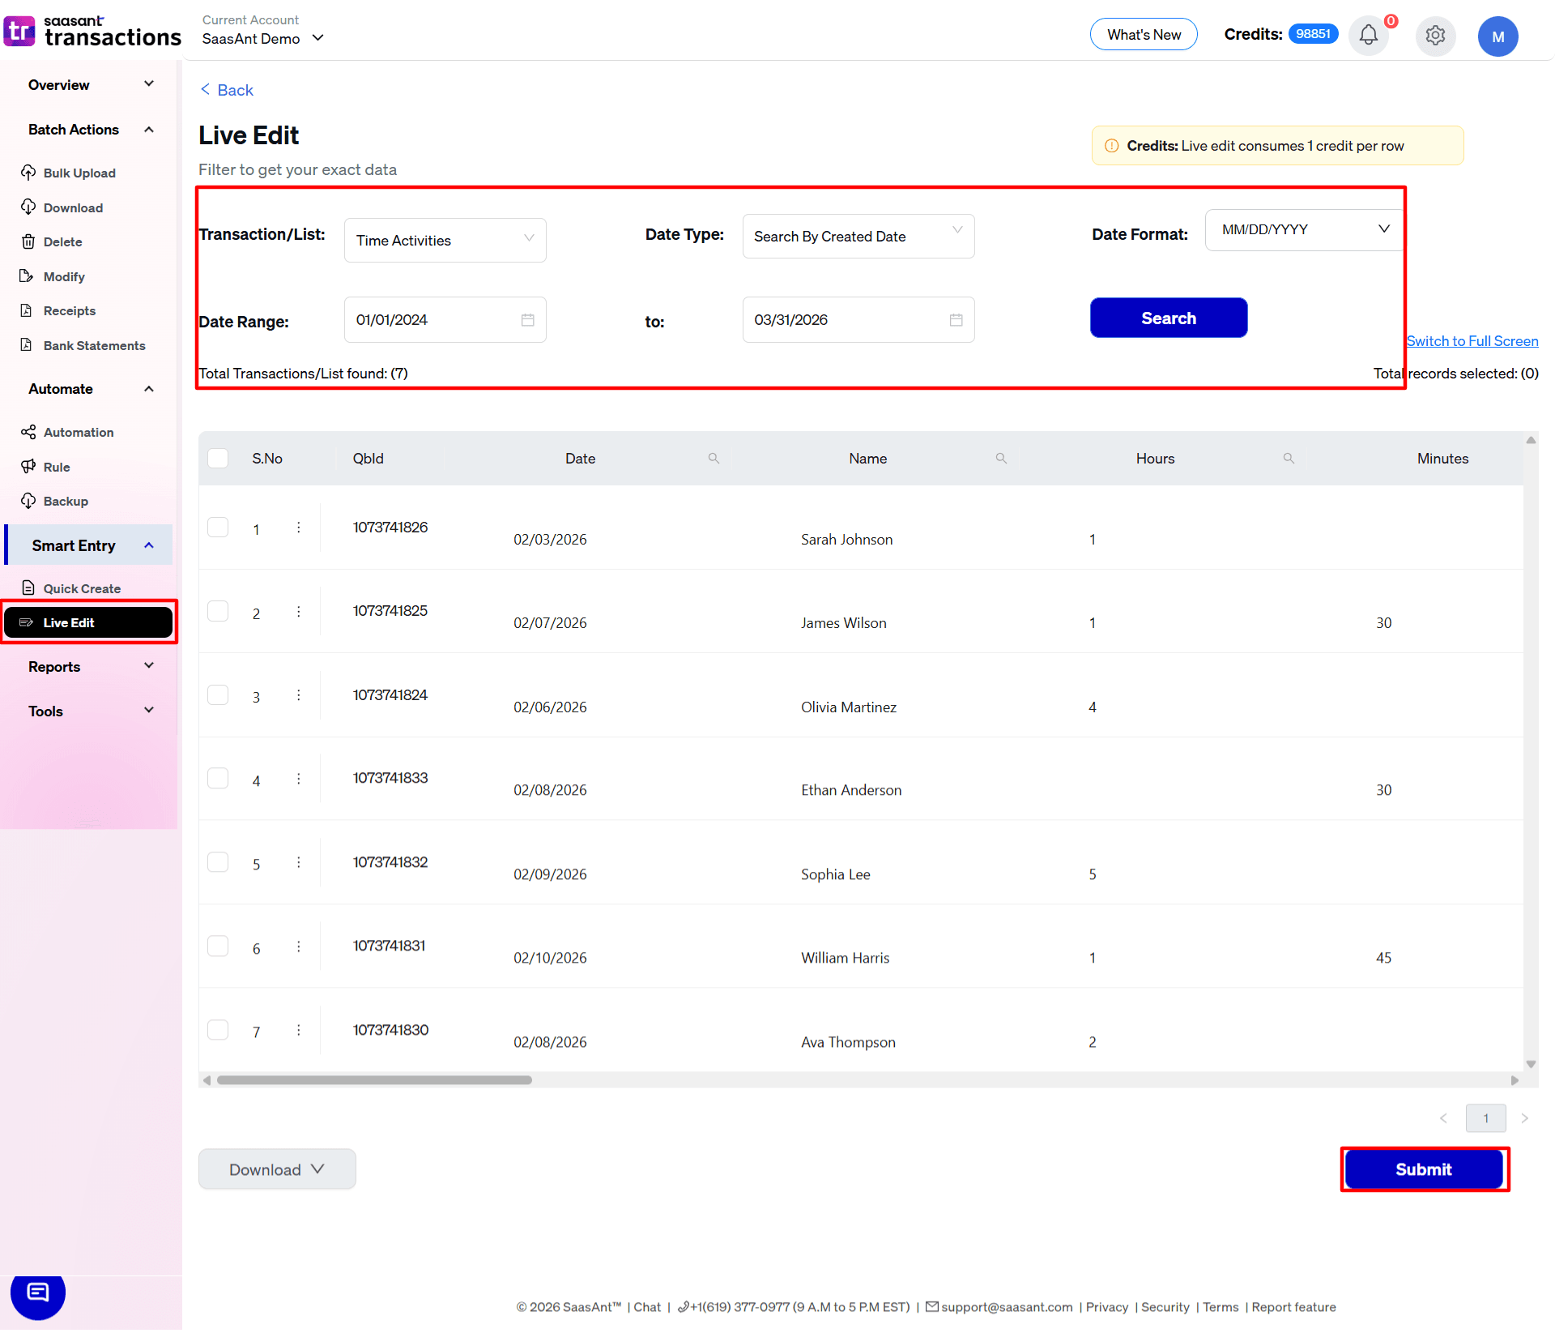Image resolution: width=1555 pixels, height=1333 pixels.
Task: Click the Receipts icon in sidebar
Action: pyautogui.click(x=29, y=310)
